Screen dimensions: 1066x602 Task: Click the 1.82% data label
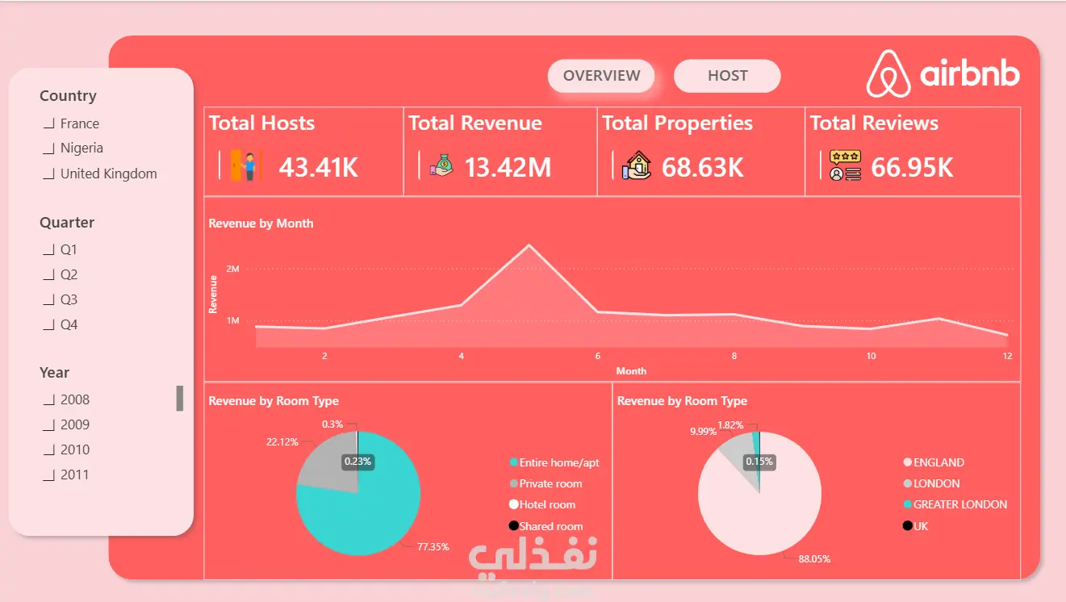click(729, 425)
